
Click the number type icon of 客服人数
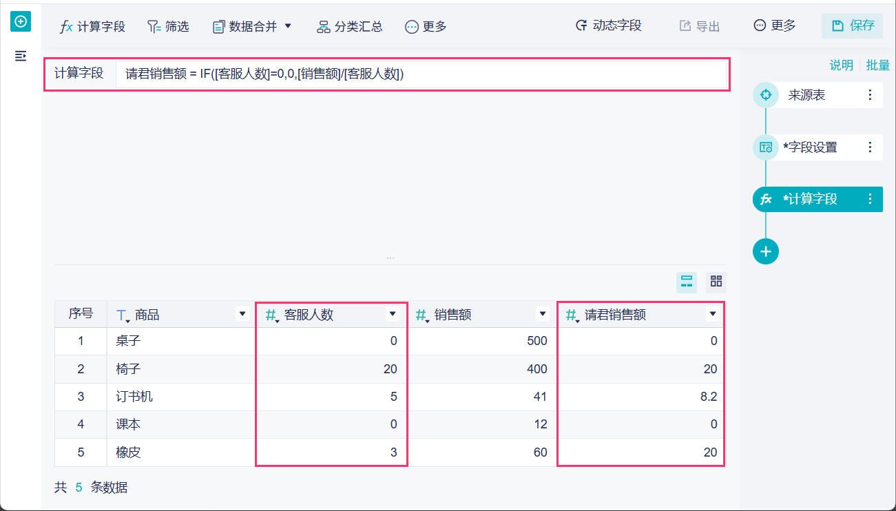pyautogui.click(x=272, y=315)
